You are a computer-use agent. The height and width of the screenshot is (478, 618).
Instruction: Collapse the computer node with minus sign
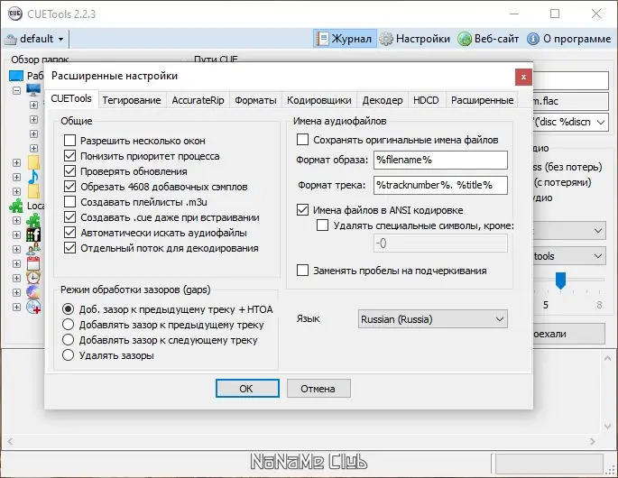(16, 90)
